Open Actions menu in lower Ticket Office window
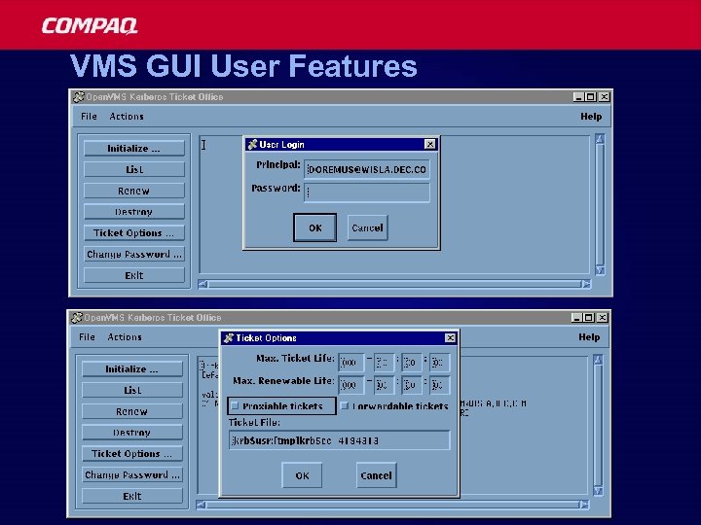Screen dimensions: 701x525 125,337
